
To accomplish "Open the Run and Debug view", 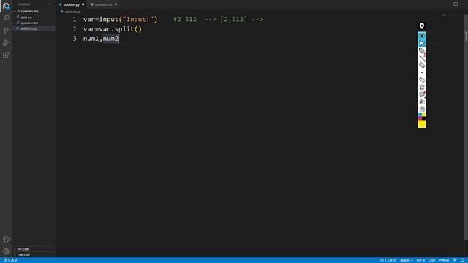I will 6,43.
